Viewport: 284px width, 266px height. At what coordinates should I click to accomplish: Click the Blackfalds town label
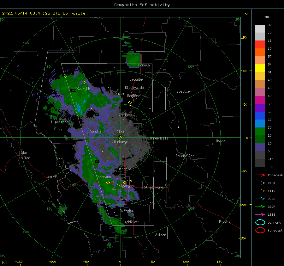tap(134, 88)
